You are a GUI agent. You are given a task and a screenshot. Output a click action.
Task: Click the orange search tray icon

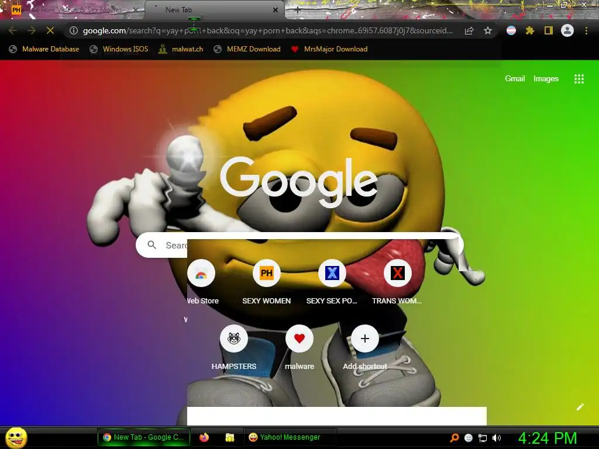pos(454,438)
